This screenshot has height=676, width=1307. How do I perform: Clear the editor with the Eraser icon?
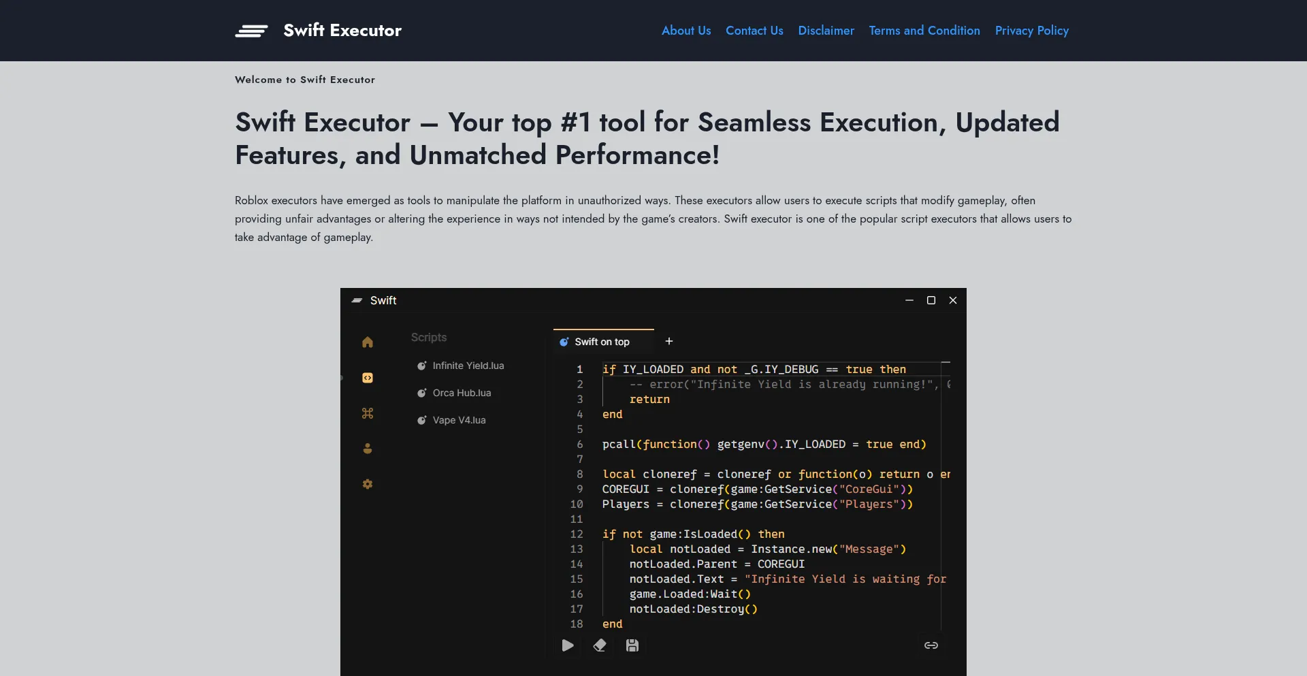600,645
